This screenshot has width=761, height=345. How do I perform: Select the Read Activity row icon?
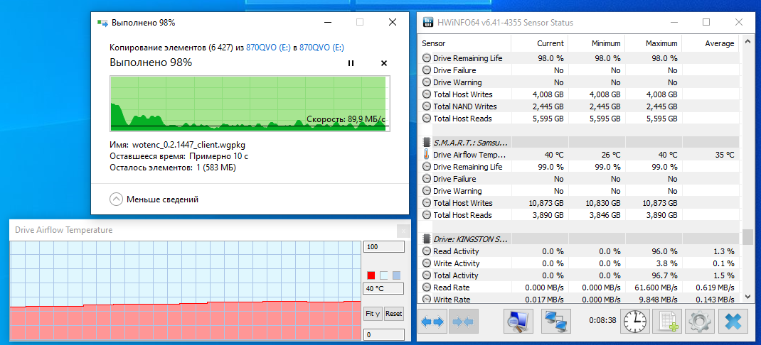click(427, 251)
